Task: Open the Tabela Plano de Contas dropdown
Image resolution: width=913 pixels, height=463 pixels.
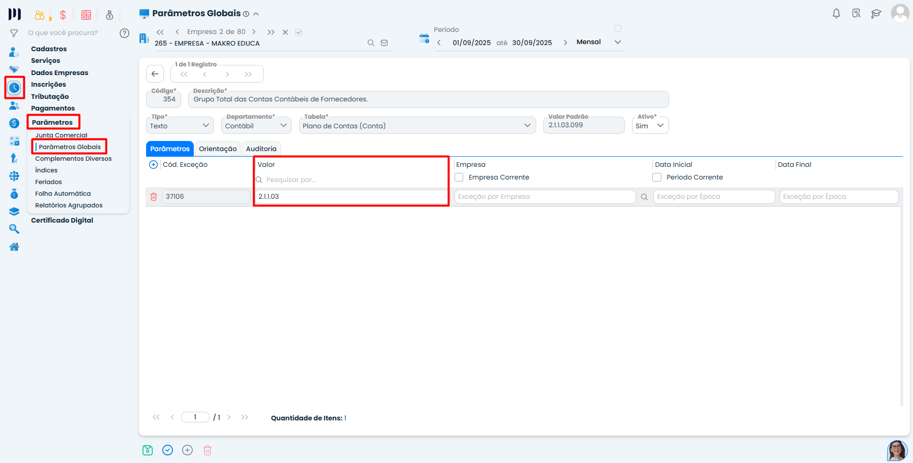Action: coord(417,126)
